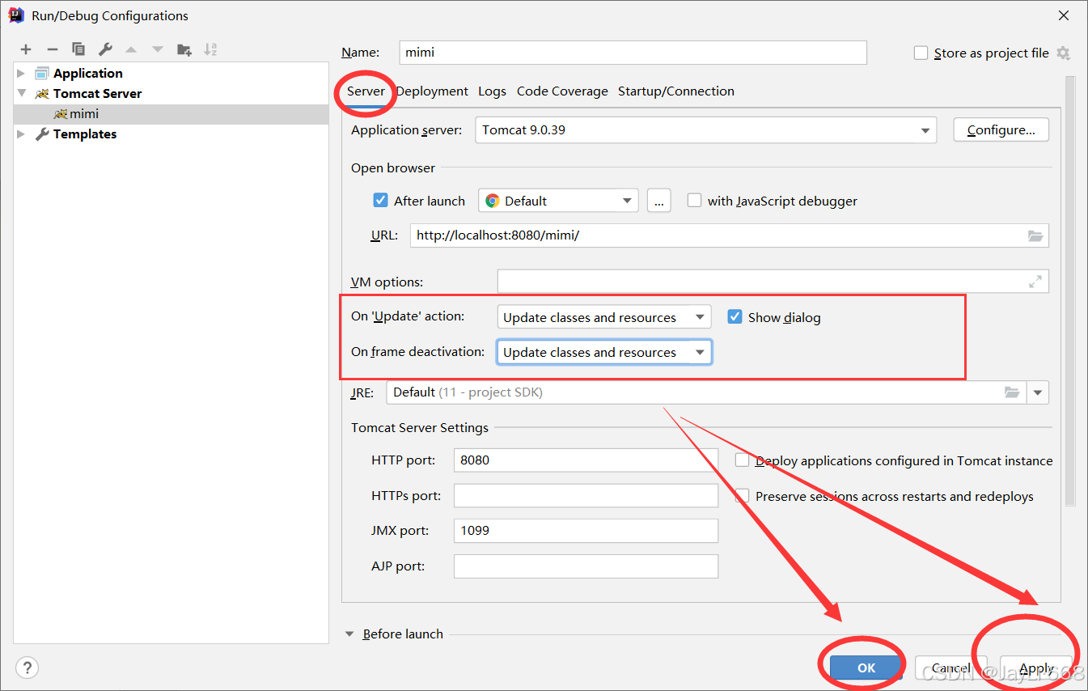The image size is (1088, 691).
Task: Open help with the question mark icon
Action: pos(27,668)
